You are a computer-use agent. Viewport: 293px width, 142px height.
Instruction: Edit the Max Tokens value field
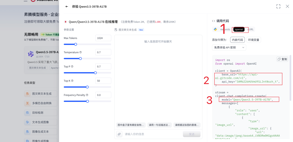coord(103,38)
